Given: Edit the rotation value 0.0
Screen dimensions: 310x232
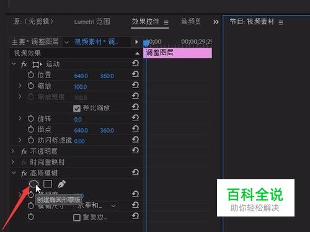Looking at the screenshot, I should coord(78,119).
